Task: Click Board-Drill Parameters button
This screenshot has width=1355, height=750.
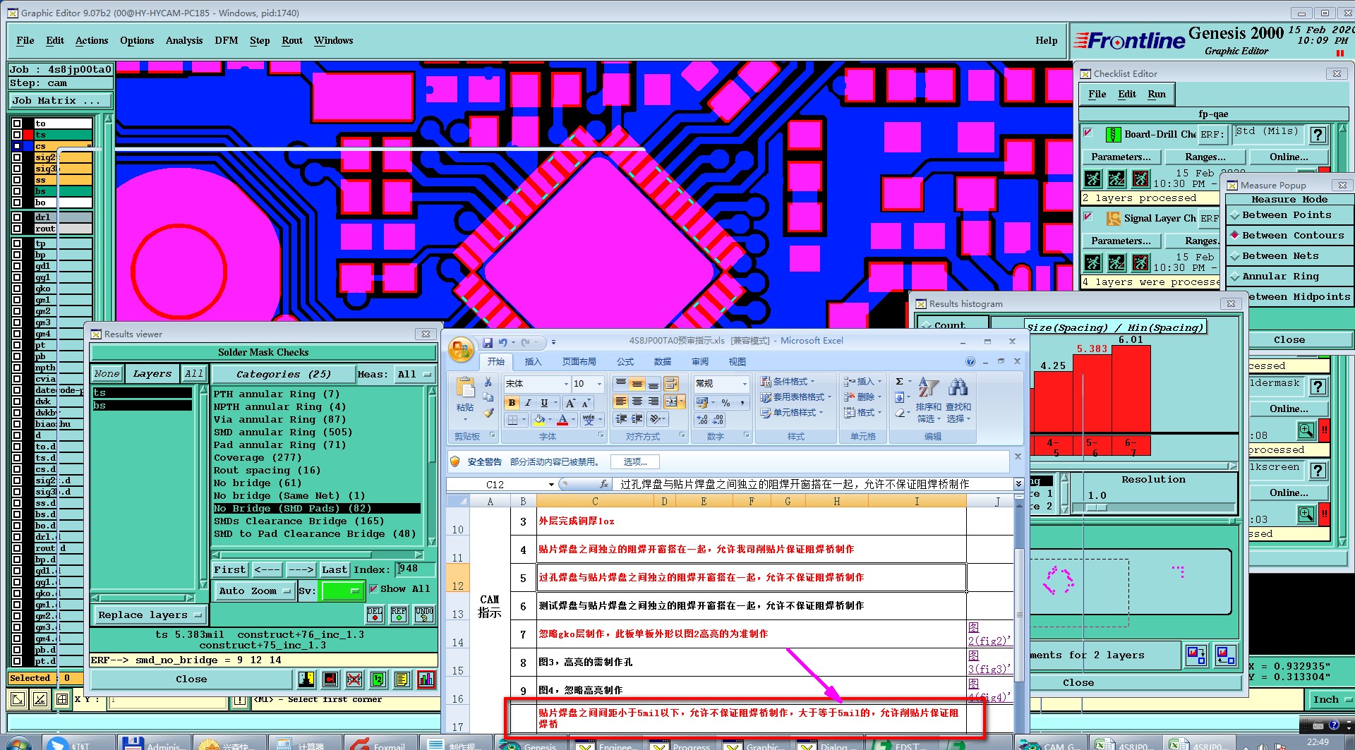Action: [1121, 157]
